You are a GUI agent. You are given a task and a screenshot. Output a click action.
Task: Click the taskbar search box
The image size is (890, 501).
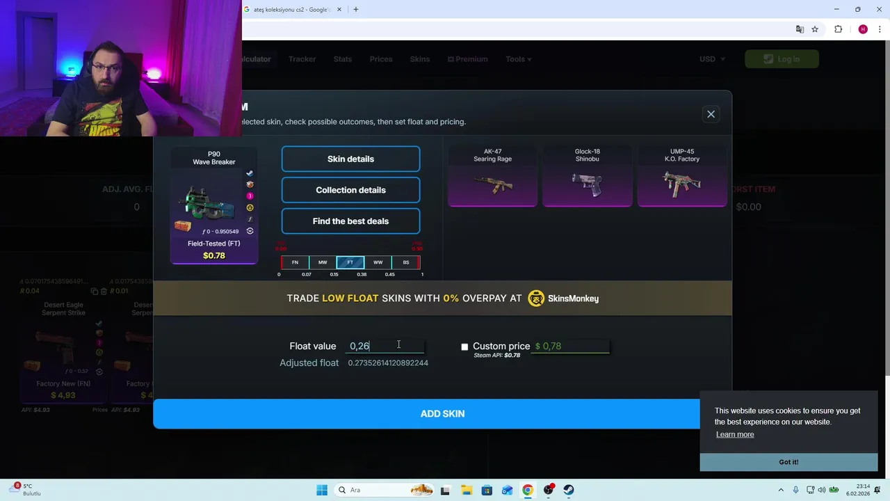point(383,490)
